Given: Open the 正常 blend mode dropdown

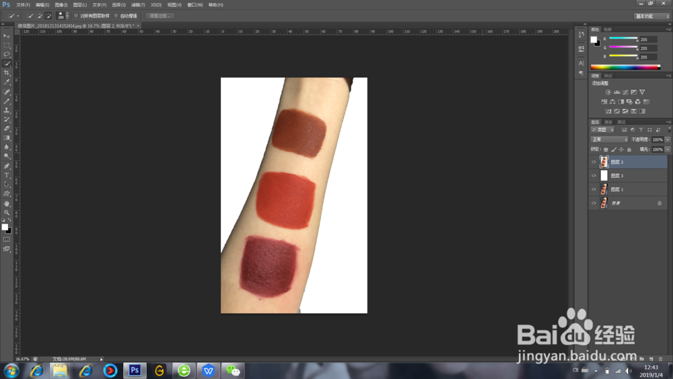Looking at the screenshot, I should (x=609, y=139).
